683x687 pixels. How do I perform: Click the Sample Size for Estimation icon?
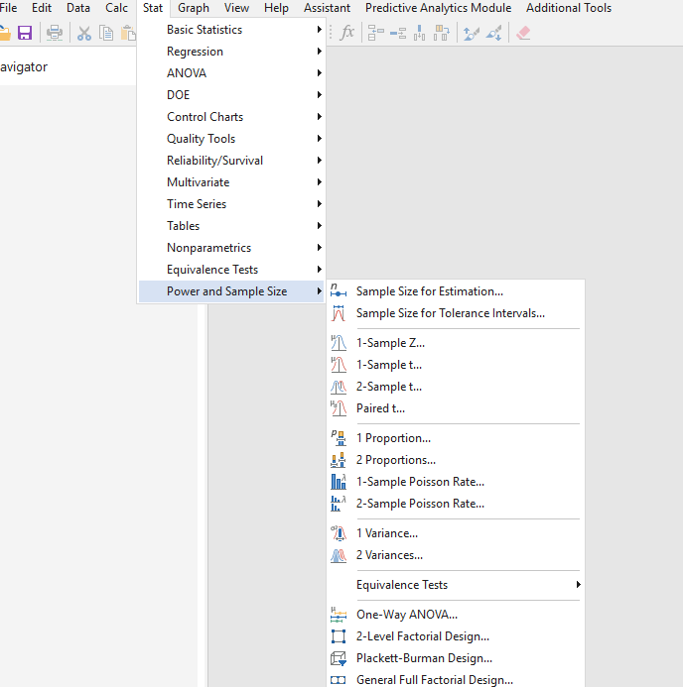tap(339, 291)
